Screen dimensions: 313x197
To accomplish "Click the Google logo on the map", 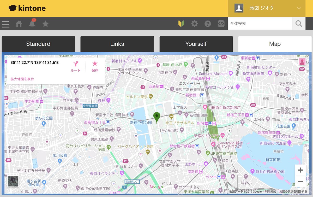I will coord(157,187).
